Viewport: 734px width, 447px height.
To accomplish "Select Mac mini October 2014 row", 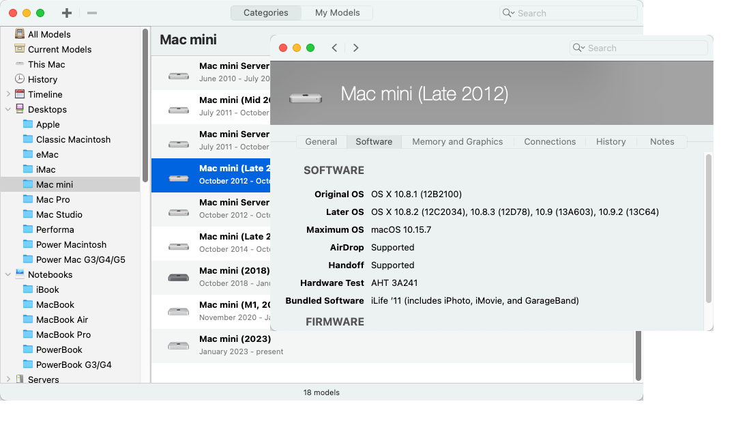I will 211,244.
